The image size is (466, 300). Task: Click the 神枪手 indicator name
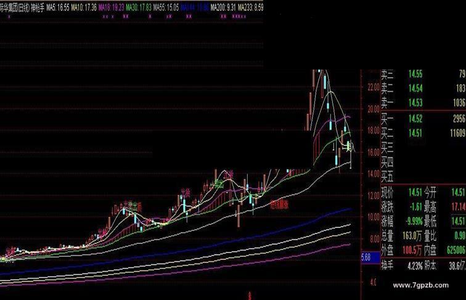tap(38, 8)
